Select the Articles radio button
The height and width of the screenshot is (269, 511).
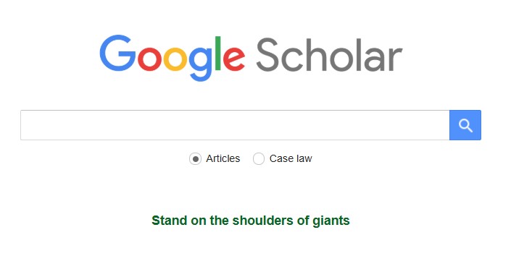195,159
